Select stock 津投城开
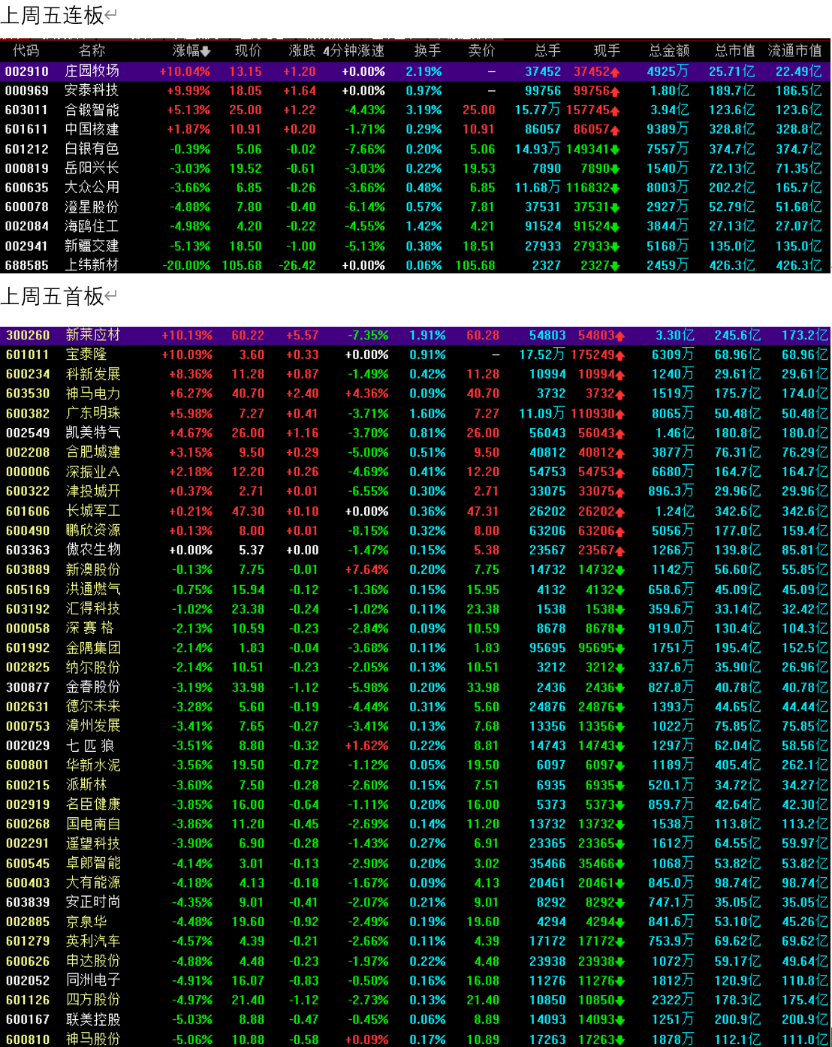This screenshot has height=1047, width=832. [x=93, y=491]
